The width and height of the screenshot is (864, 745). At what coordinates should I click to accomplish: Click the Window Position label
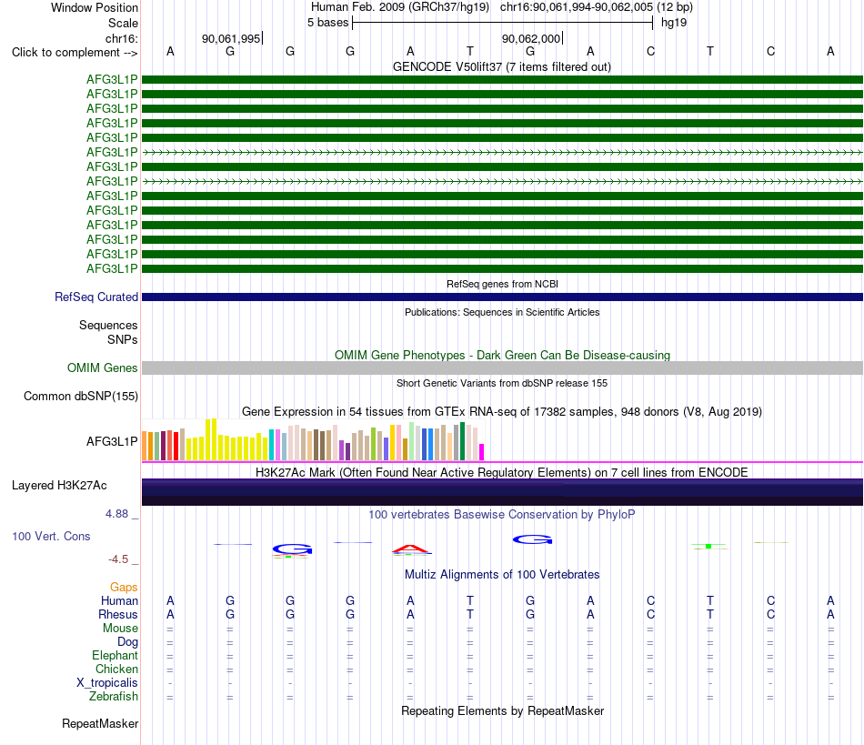tap(95, 7)
